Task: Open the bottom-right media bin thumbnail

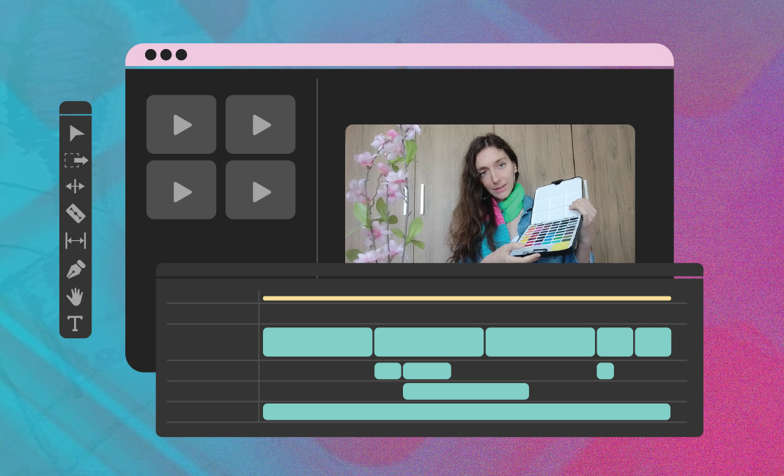Action: pos(260,190)
